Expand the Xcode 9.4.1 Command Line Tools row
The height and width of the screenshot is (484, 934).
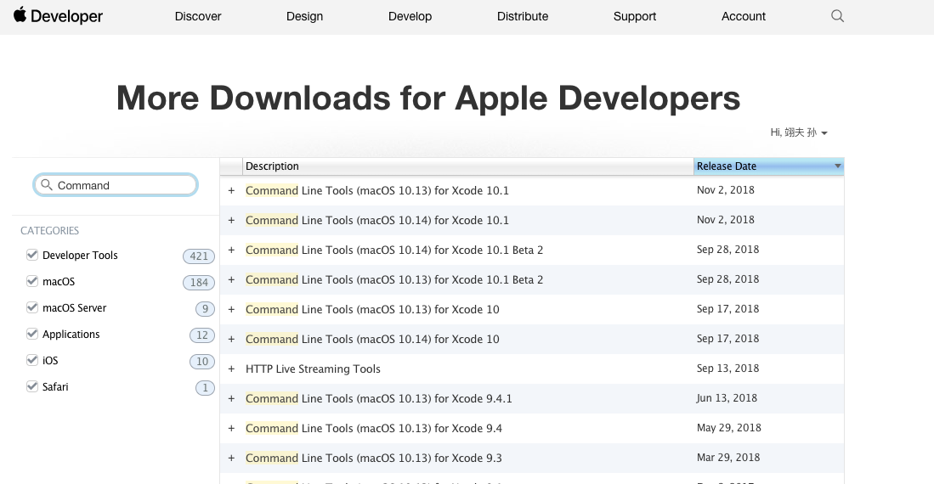[231, 398]
